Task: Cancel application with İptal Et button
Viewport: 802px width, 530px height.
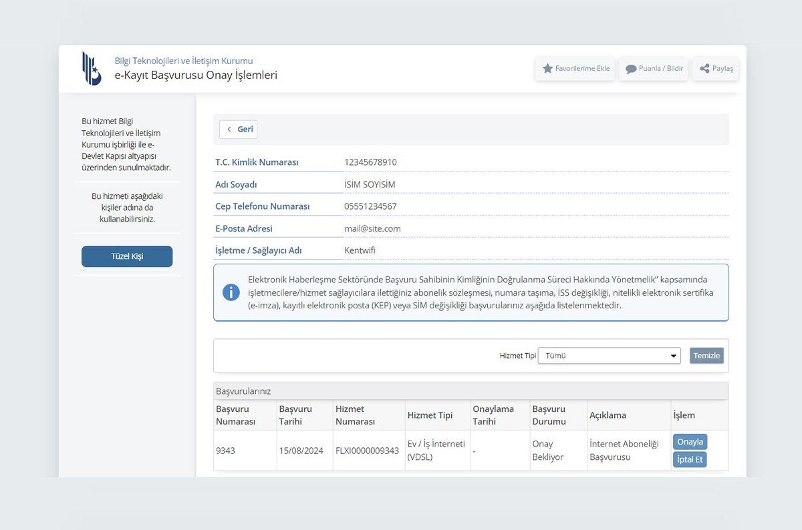Action: pyautogui.click(x=690, y=459)
